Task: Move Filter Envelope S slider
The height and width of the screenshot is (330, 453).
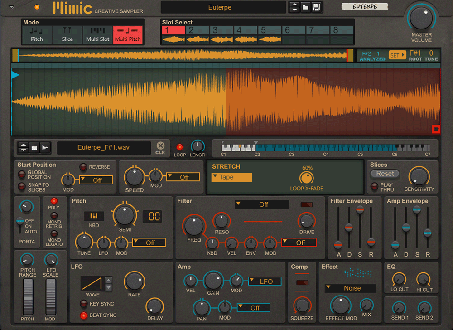Action: pos(360,210)
